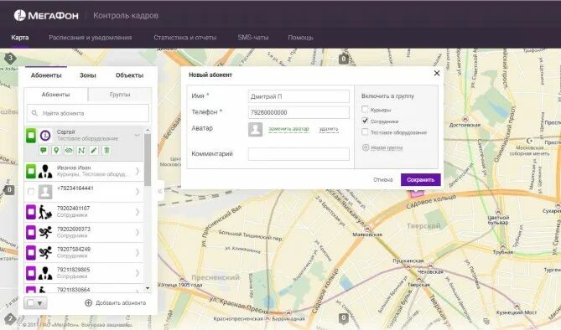
Task: Click the Имя input field
Action: pyautogui.click(x=299, y=96)
